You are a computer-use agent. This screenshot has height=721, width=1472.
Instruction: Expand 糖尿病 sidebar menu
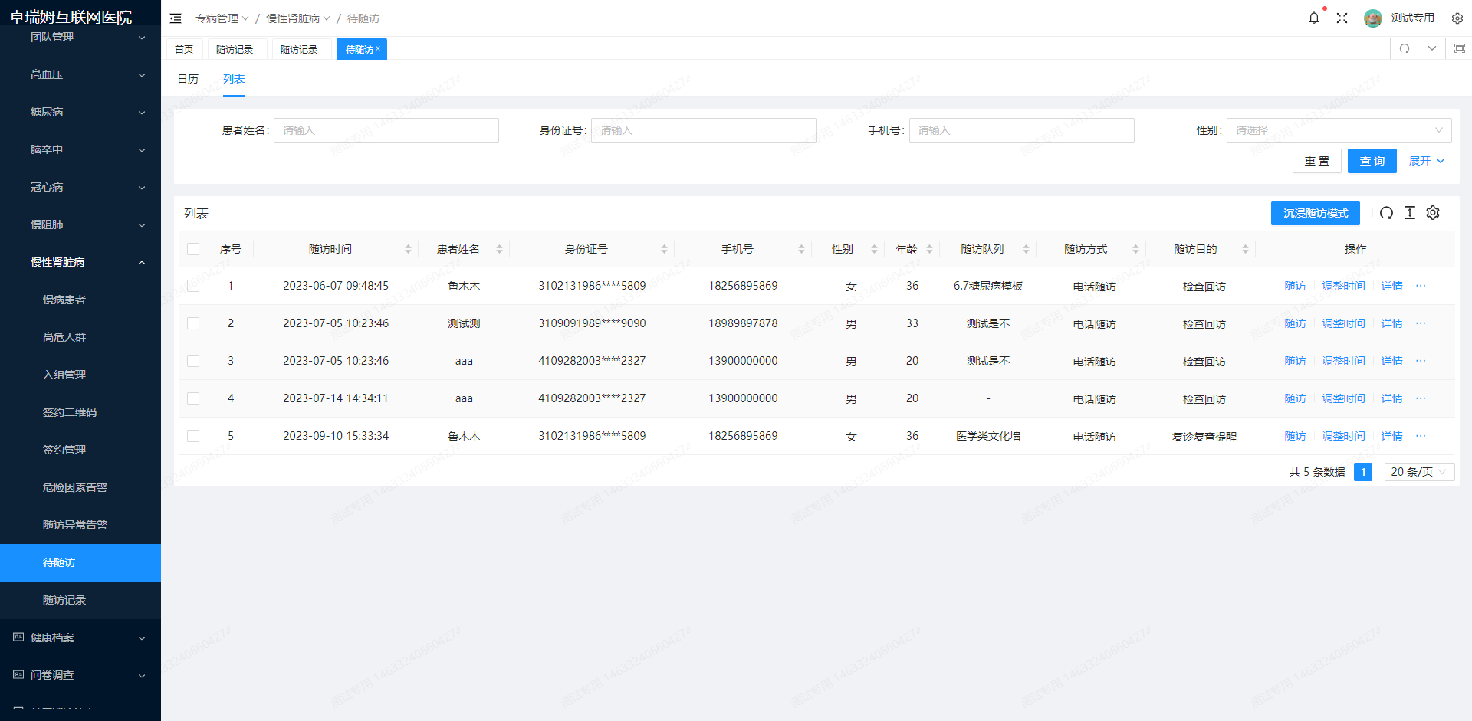click(80, 112)
